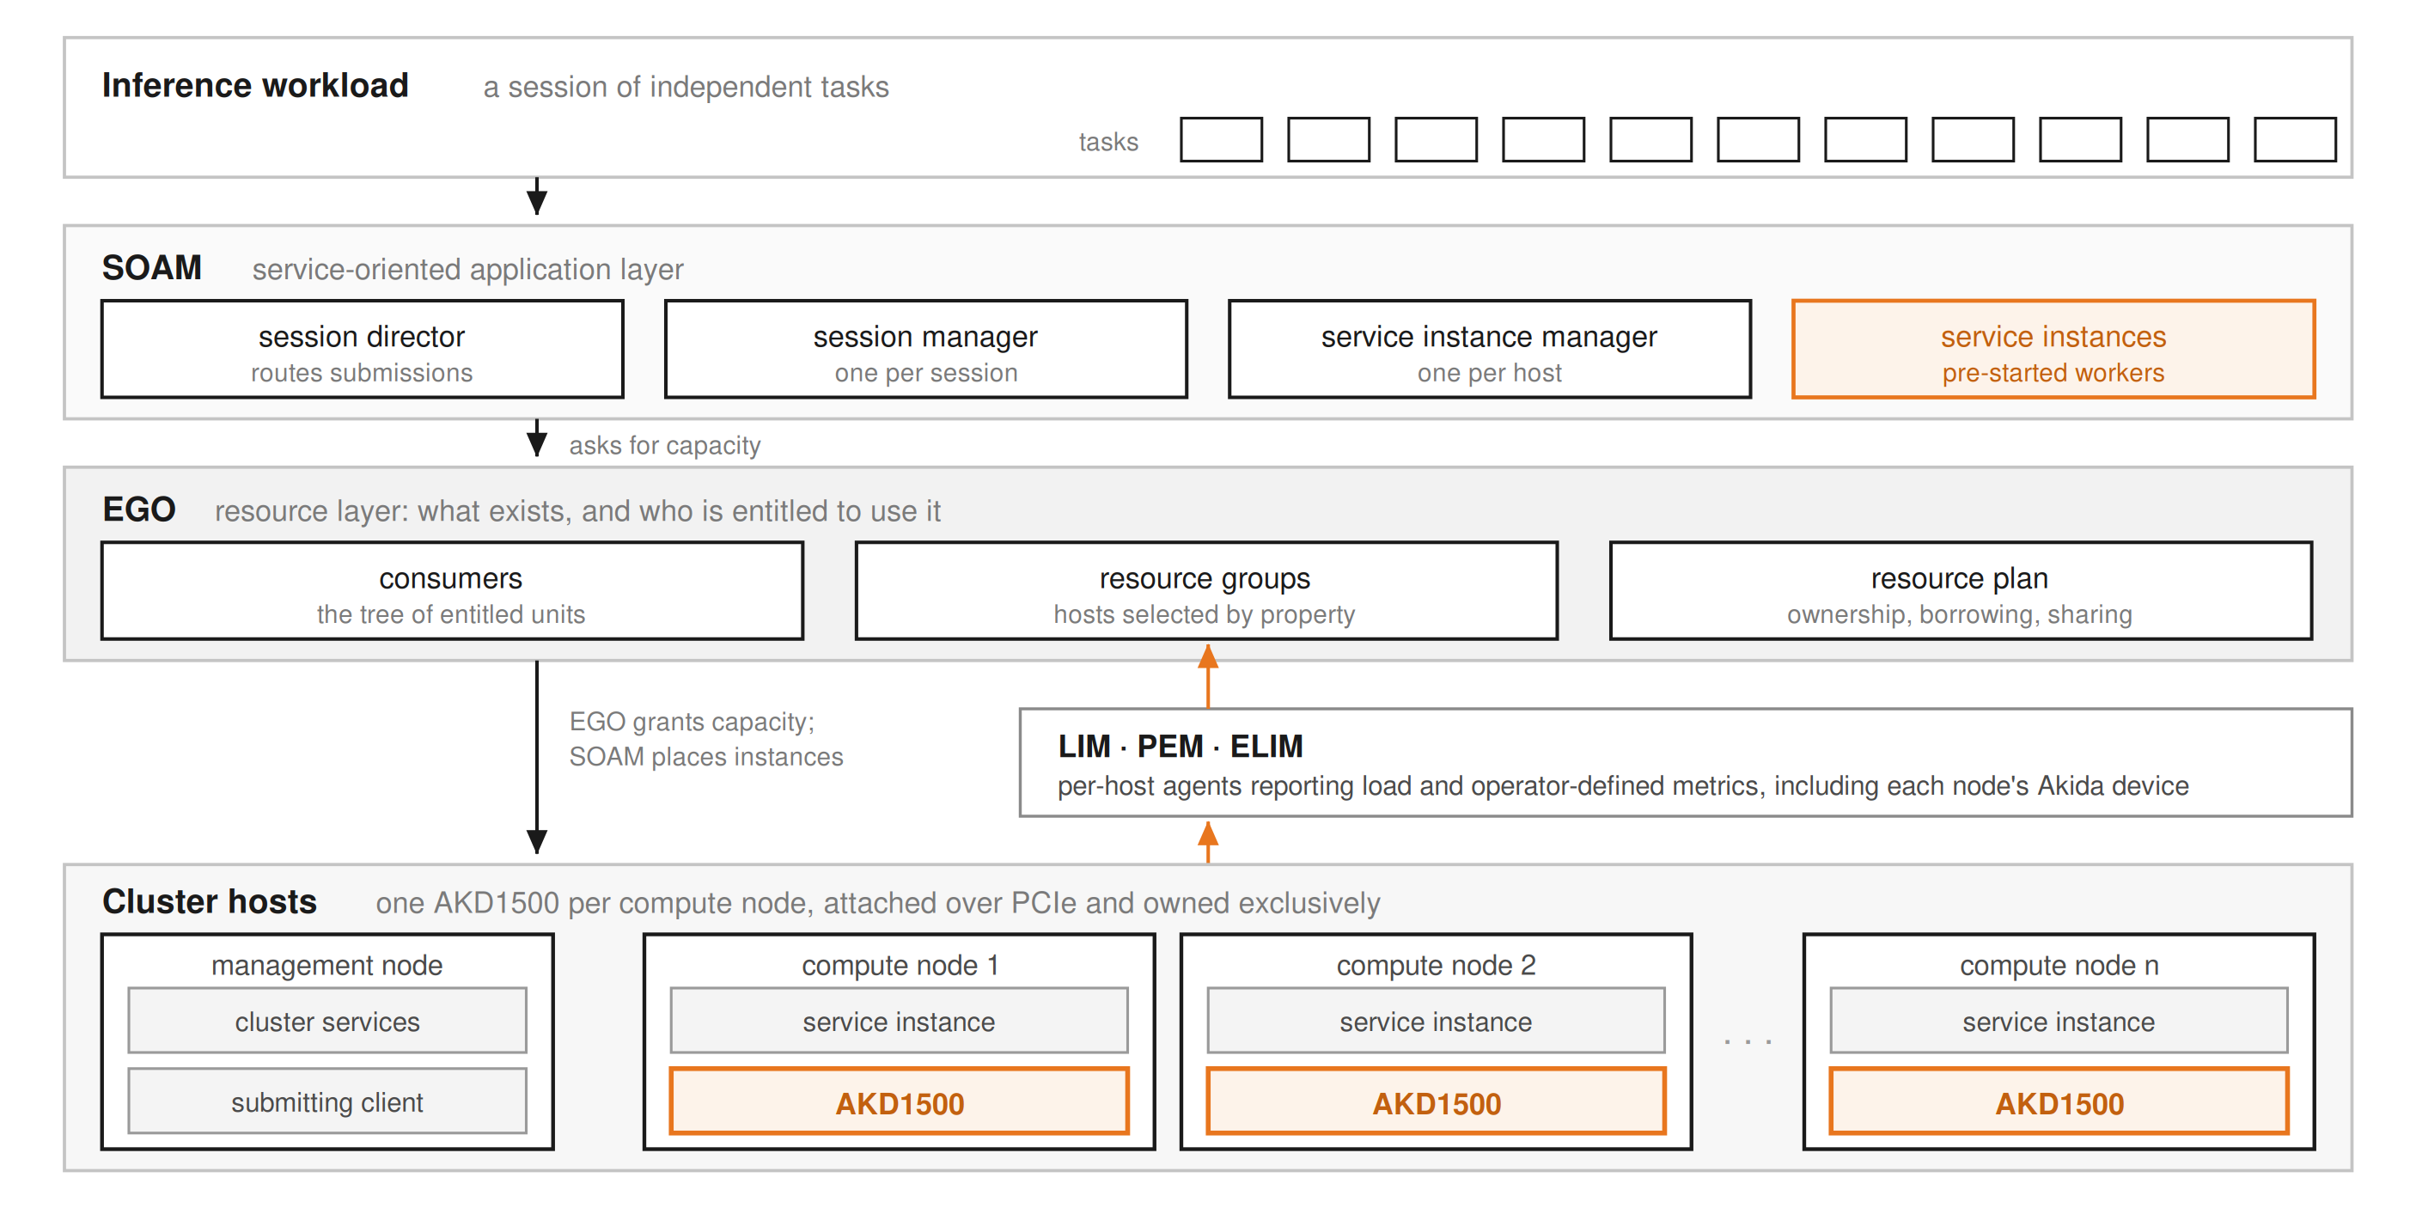Click the session director box

(x=362, y=349)
